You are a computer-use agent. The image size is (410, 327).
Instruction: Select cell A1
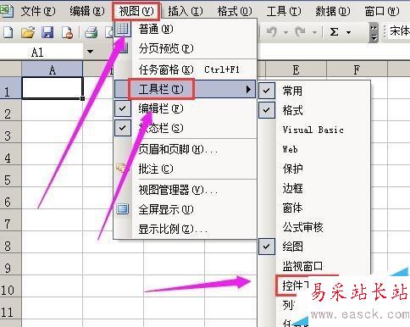pos(53,88)
